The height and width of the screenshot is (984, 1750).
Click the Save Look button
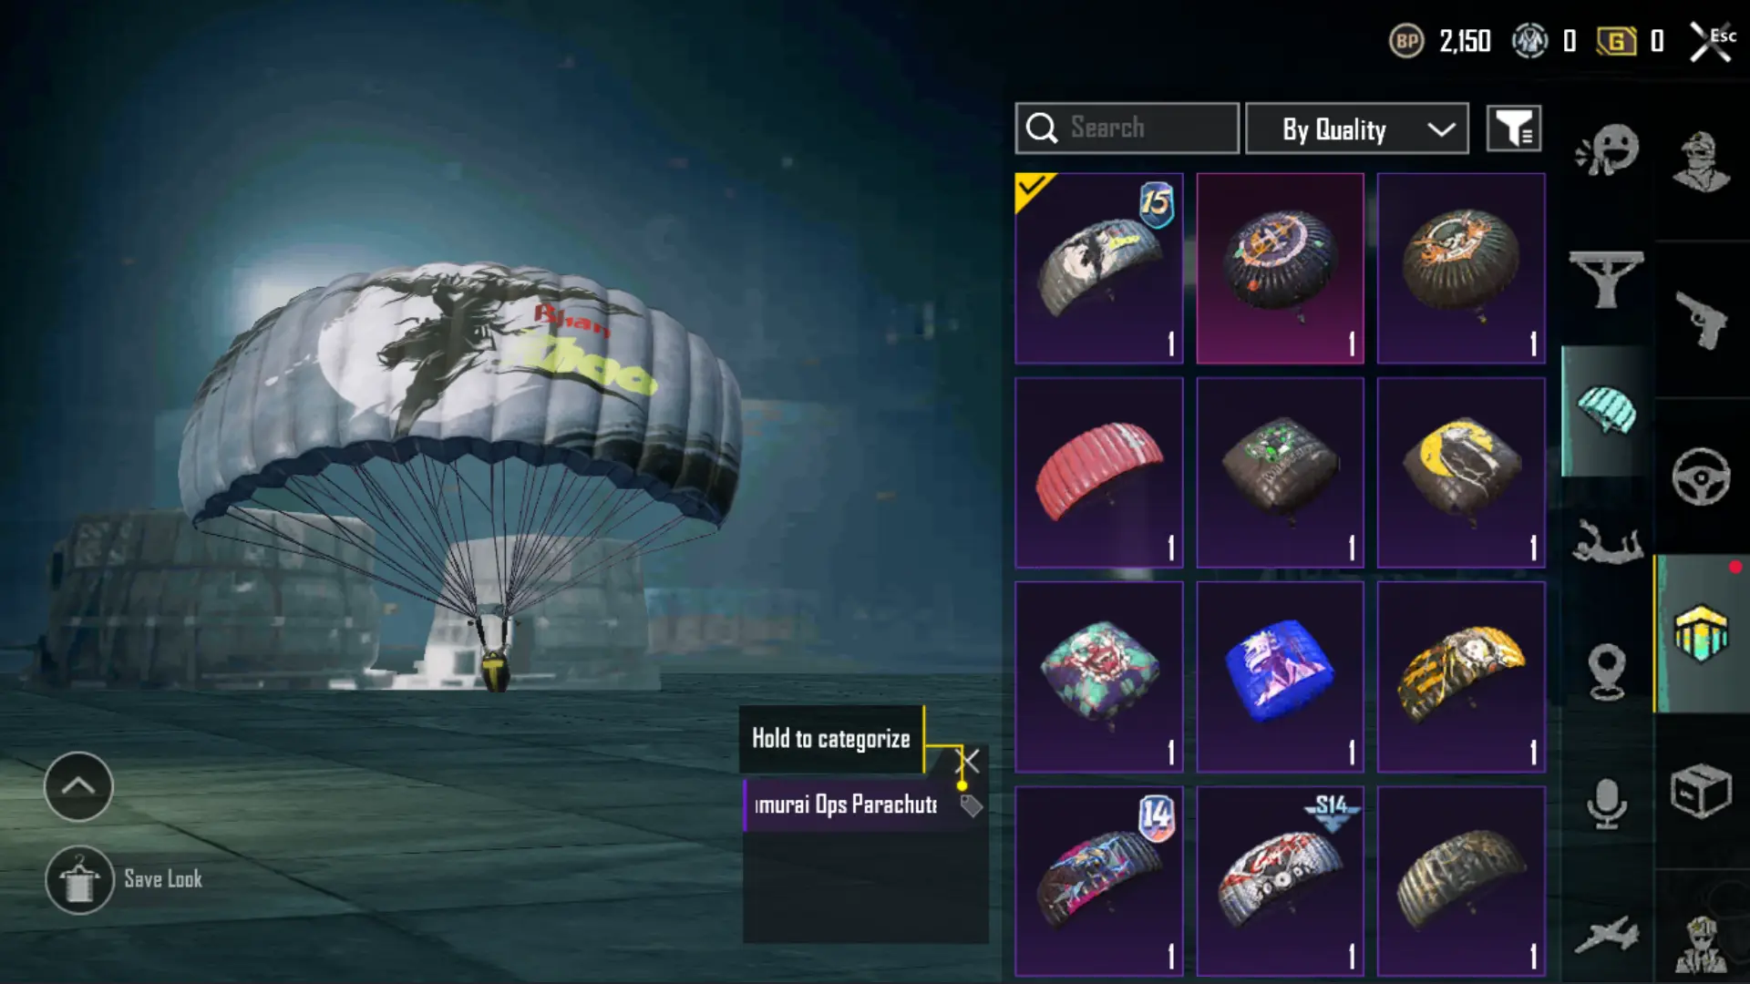click(125, 879)
